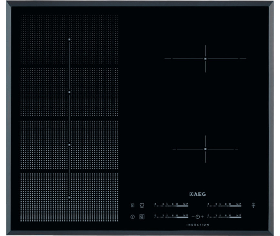Tap the chef hat assisted-cooking icon
Viewport: 280px width, 236px height.
[142, 205]
